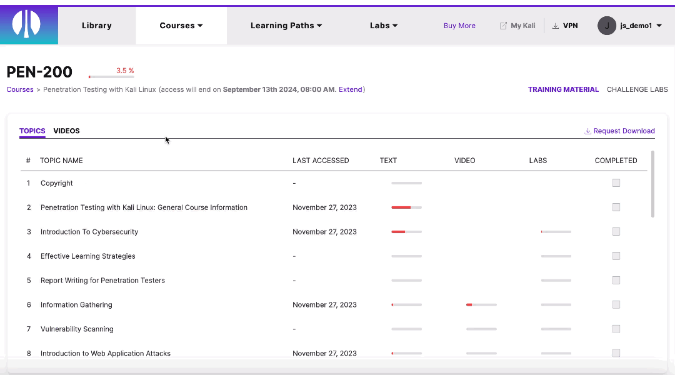Open the Introduction to Web Application Attacks topic

(x=106, y=353)
